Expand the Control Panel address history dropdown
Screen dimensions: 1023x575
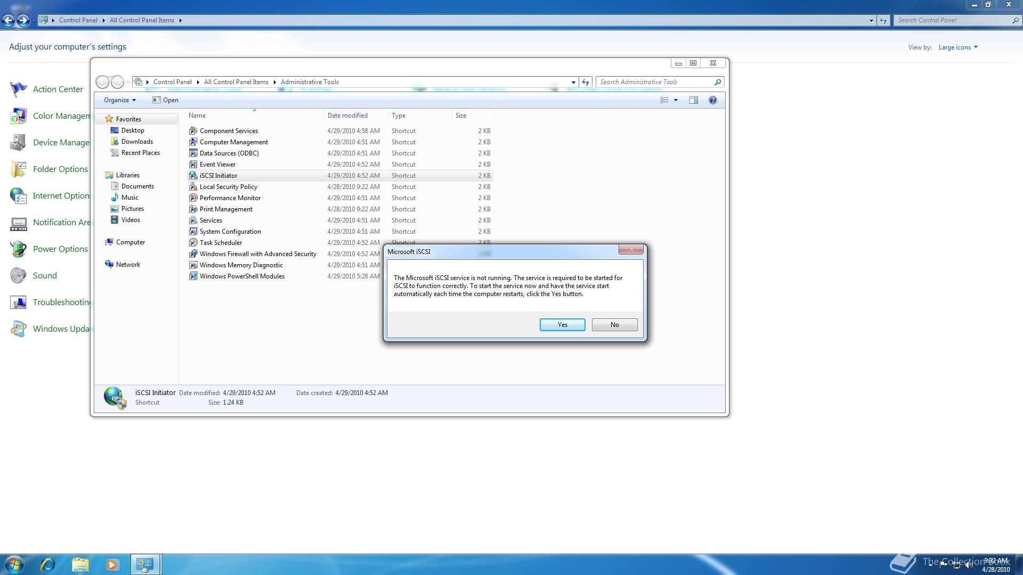[x=871, y=20]
